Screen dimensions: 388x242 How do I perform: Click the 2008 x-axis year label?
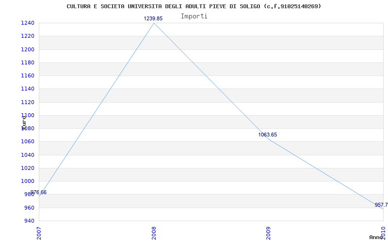click(x=154, y=233)
